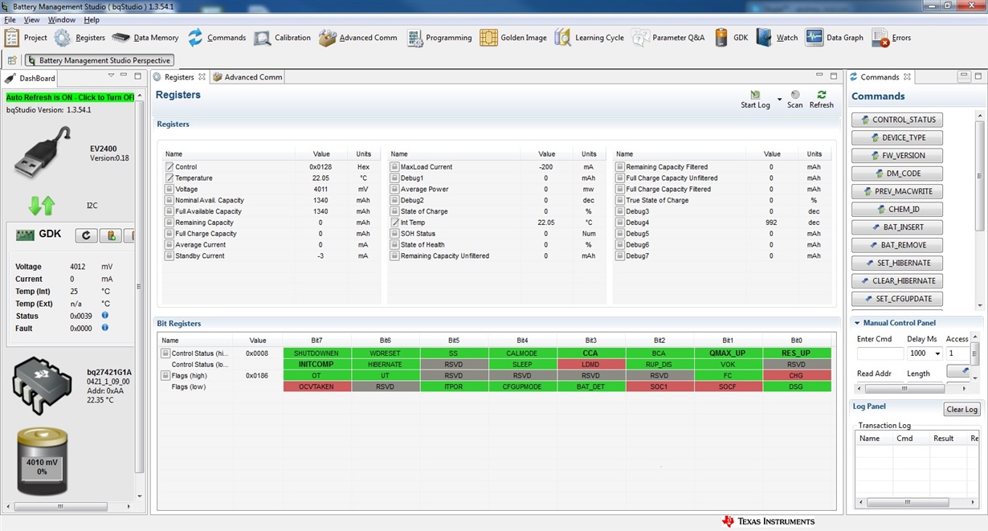
Task: Click the Enter Cmd input field
Action: [880, 353]
